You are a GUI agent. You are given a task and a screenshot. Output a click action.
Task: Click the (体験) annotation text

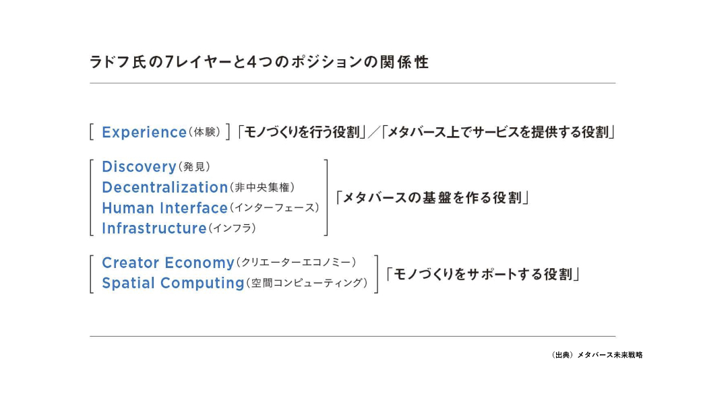(204, 132)
